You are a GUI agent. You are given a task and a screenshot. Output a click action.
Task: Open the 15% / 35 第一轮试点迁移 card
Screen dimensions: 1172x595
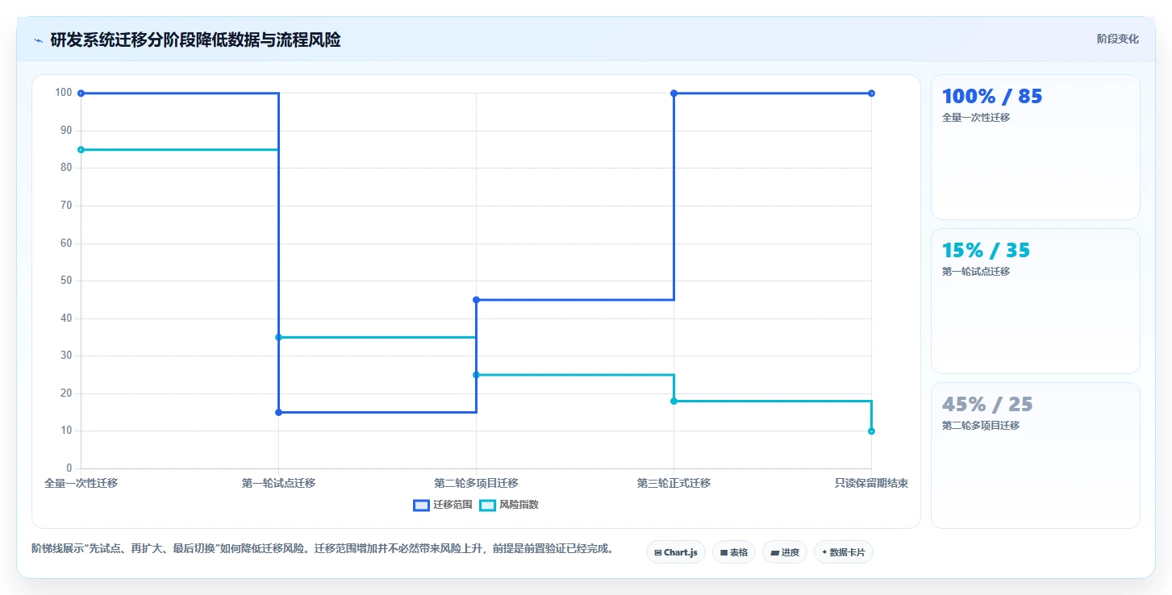(x=1036, y=302)
